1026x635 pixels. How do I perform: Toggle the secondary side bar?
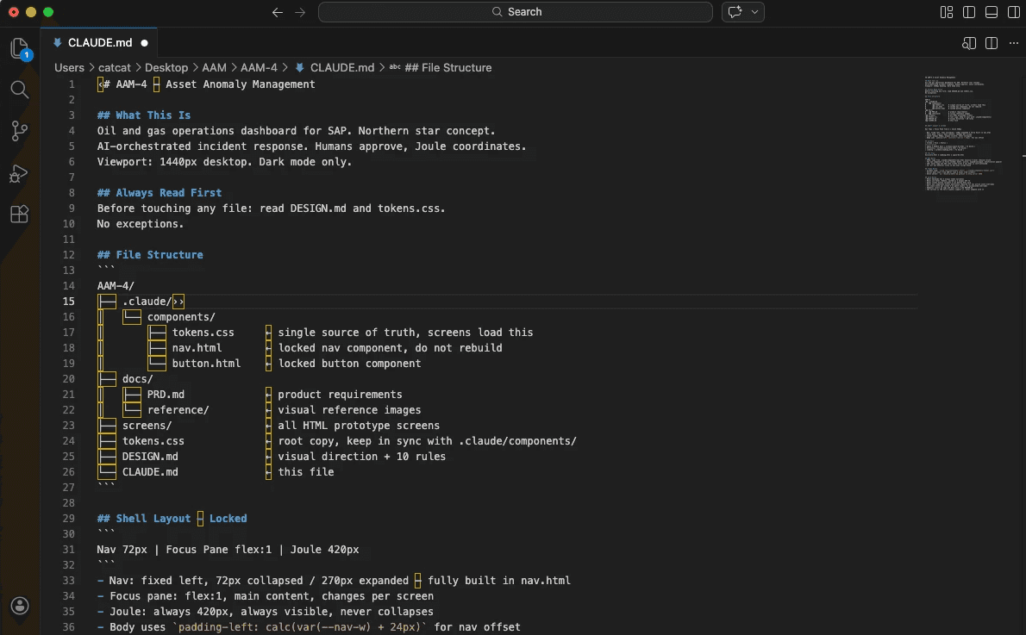(x=1014, y=12)
